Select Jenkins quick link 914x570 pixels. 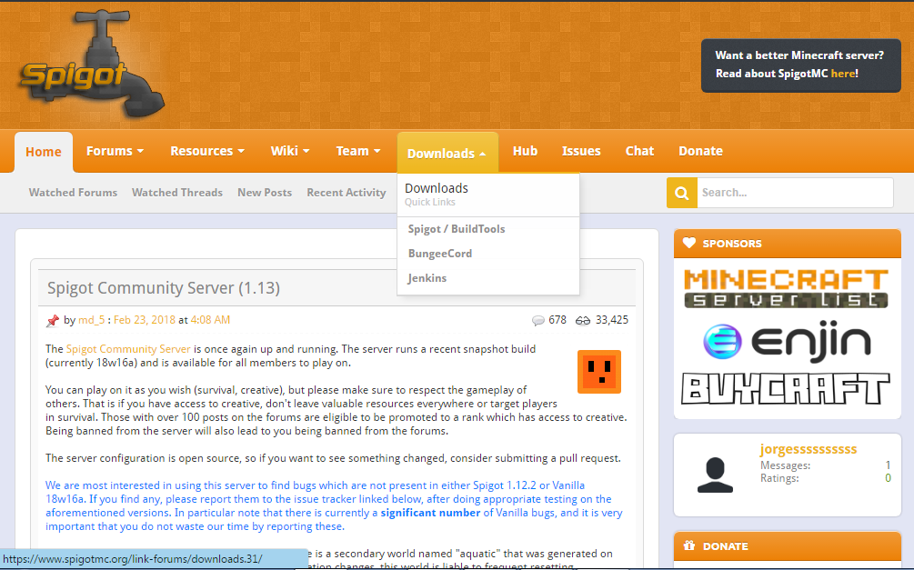[427, 278]
